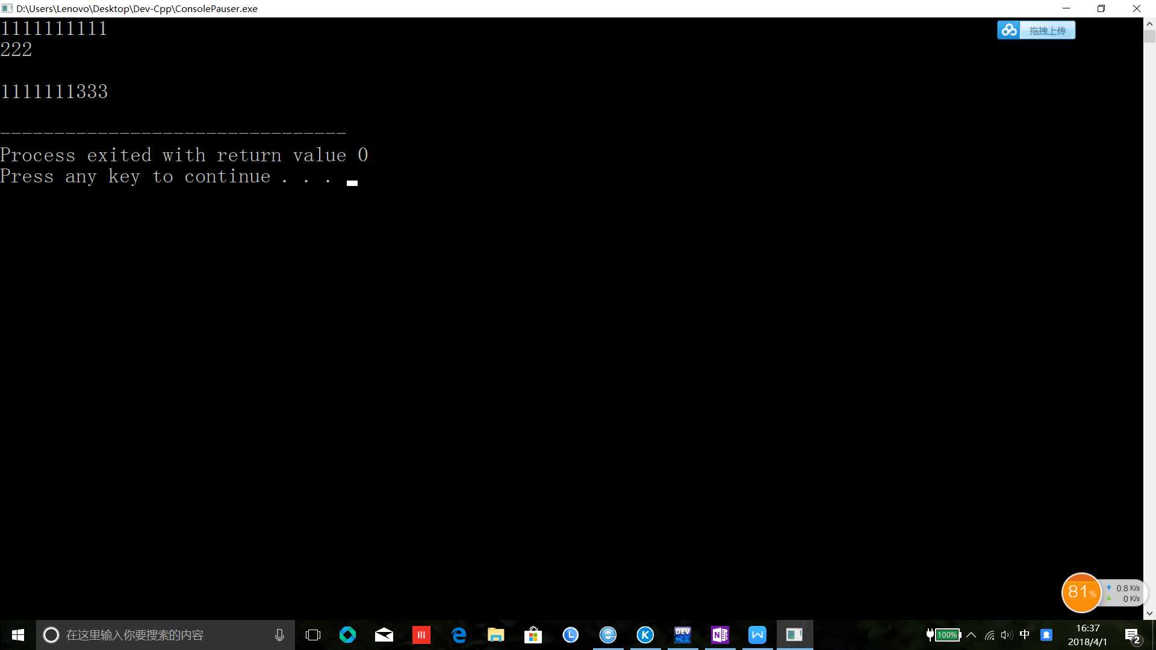The height and width of the screenshot is (650, 1156).
Task: Open Task View from the taskbar
Action: click(x=313, y=635)
